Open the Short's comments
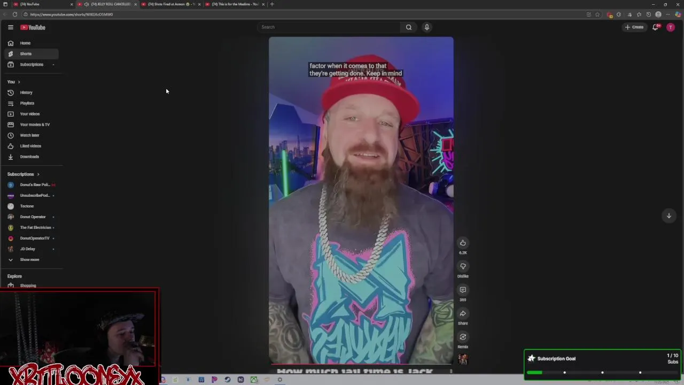 [x=463, y=290]
